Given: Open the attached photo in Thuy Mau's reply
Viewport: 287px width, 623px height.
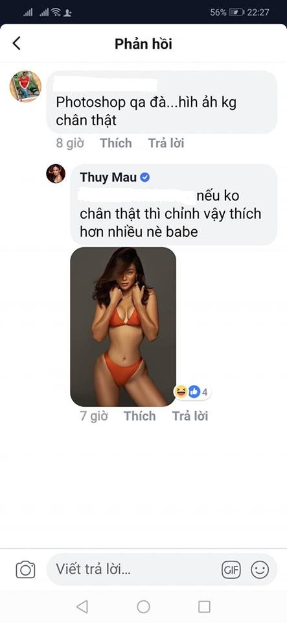Looking at the screenshot, I should click(x=123, y=326).
